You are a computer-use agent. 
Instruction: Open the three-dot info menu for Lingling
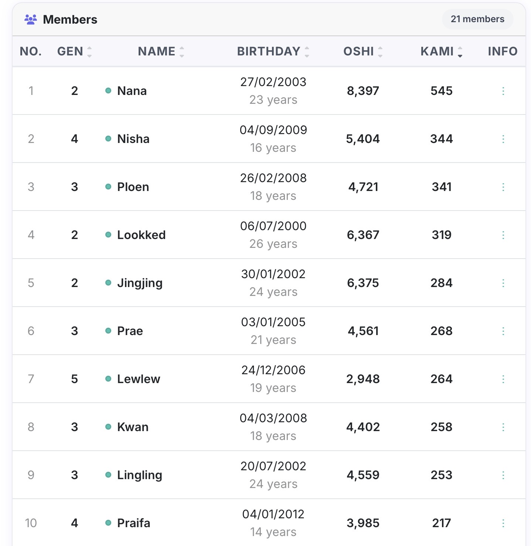(x=503, y=475)
